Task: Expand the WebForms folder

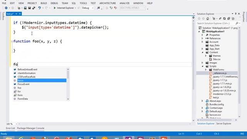Action: click(x=206, y=69)
